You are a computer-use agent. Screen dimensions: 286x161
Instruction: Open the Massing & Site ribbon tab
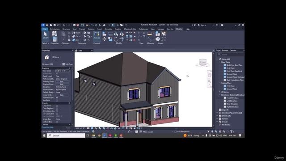130,29
